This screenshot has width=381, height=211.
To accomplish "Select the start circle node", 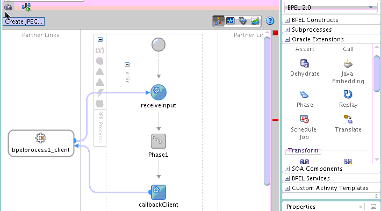I will point(159,45).
